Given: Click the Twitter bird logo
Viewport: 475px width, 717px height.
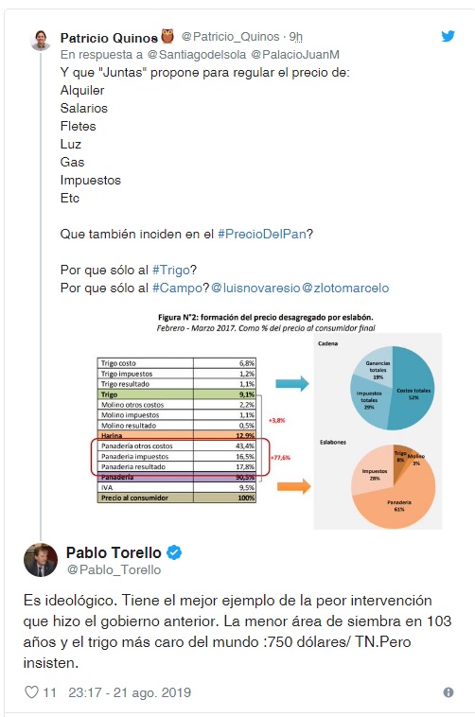Looking at the screenshot, I should click(448, 36).
